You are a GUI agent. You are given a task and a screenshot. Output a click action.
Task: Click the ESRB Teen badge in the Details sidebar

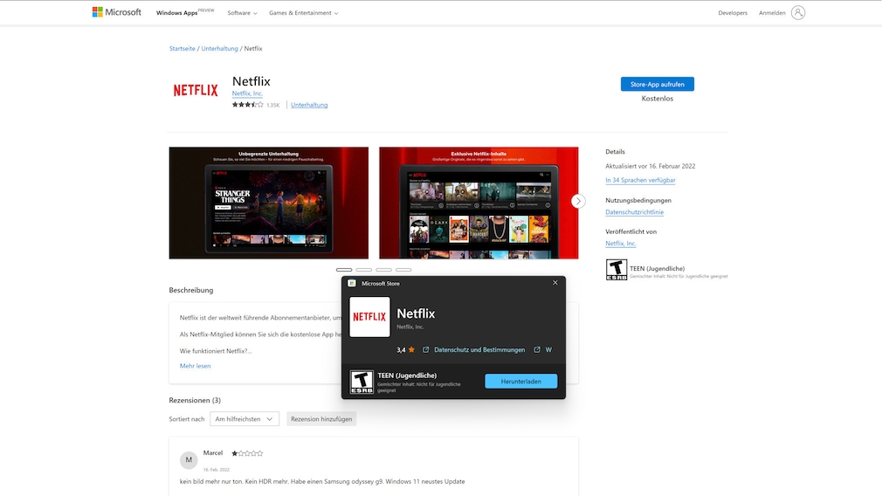pos(616,269)
